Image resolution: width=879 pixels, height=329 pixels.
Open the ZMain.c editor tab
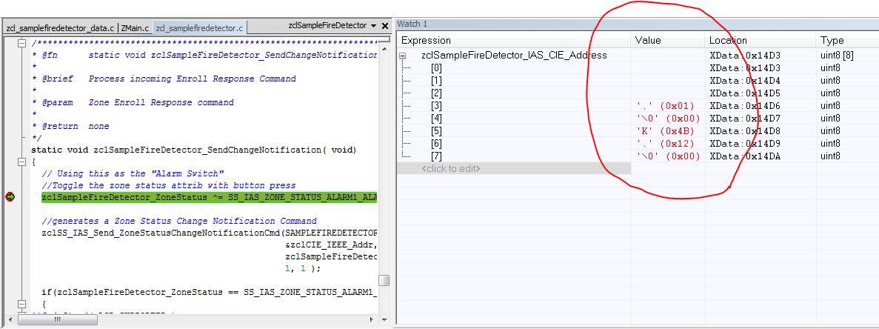(135, 28)
